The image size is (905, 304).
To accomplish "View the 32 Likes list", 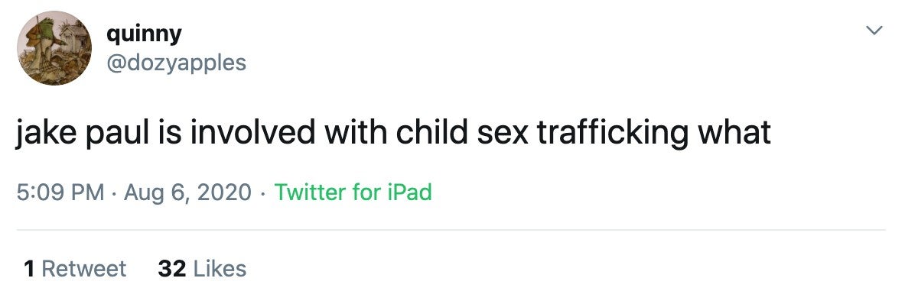I will pos(202,269).
